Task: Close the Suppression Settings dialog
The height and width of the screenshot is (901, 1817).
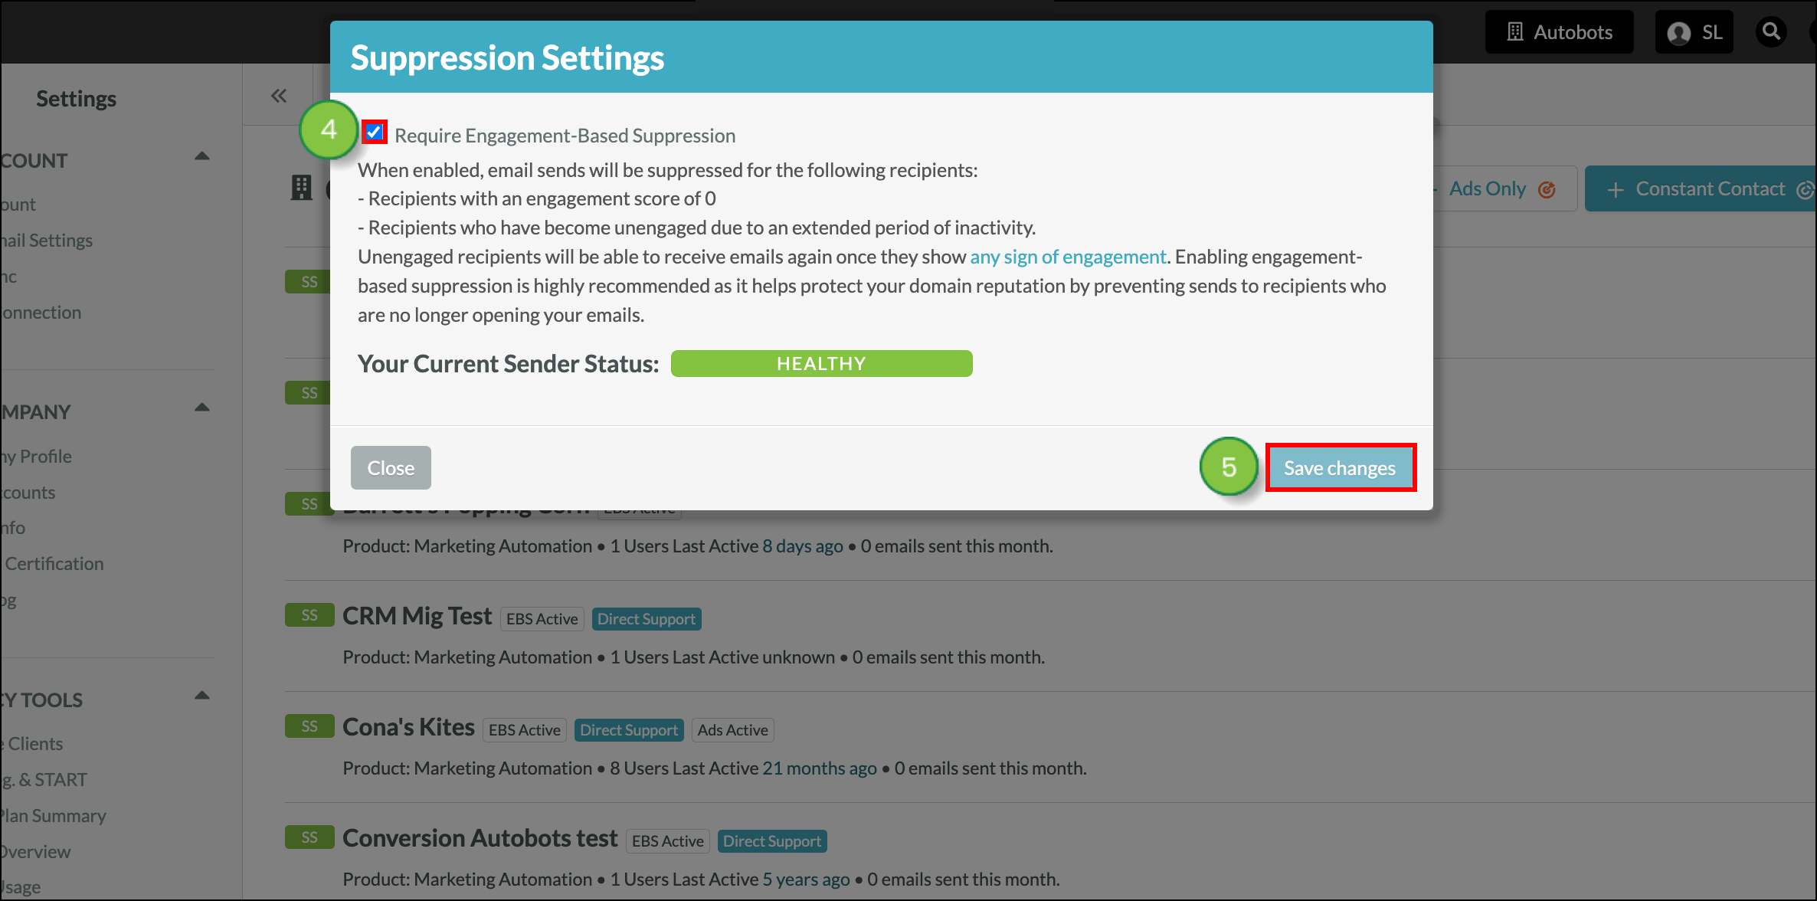Action: [391, 467]
